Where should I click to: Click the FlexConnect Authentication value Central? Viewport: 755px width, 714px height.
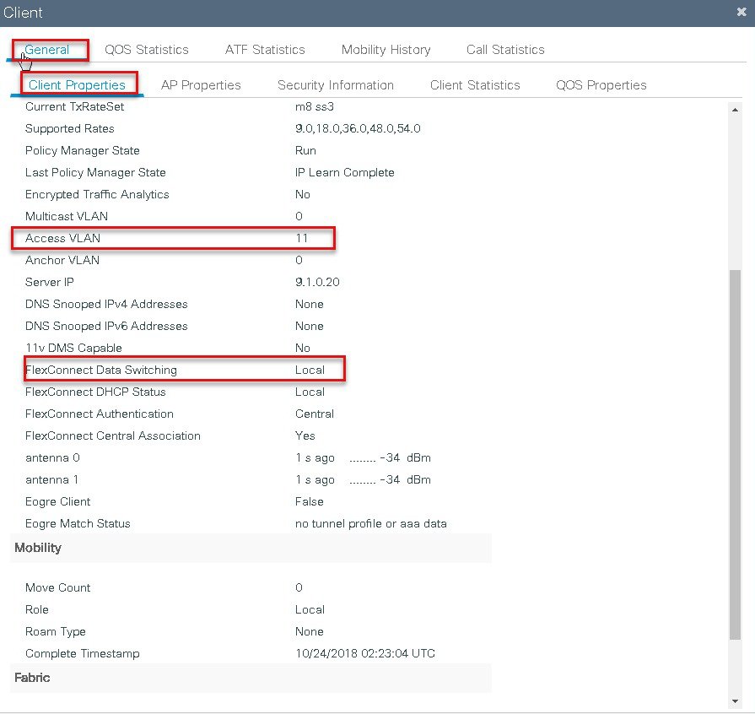(x=315, y=414)
